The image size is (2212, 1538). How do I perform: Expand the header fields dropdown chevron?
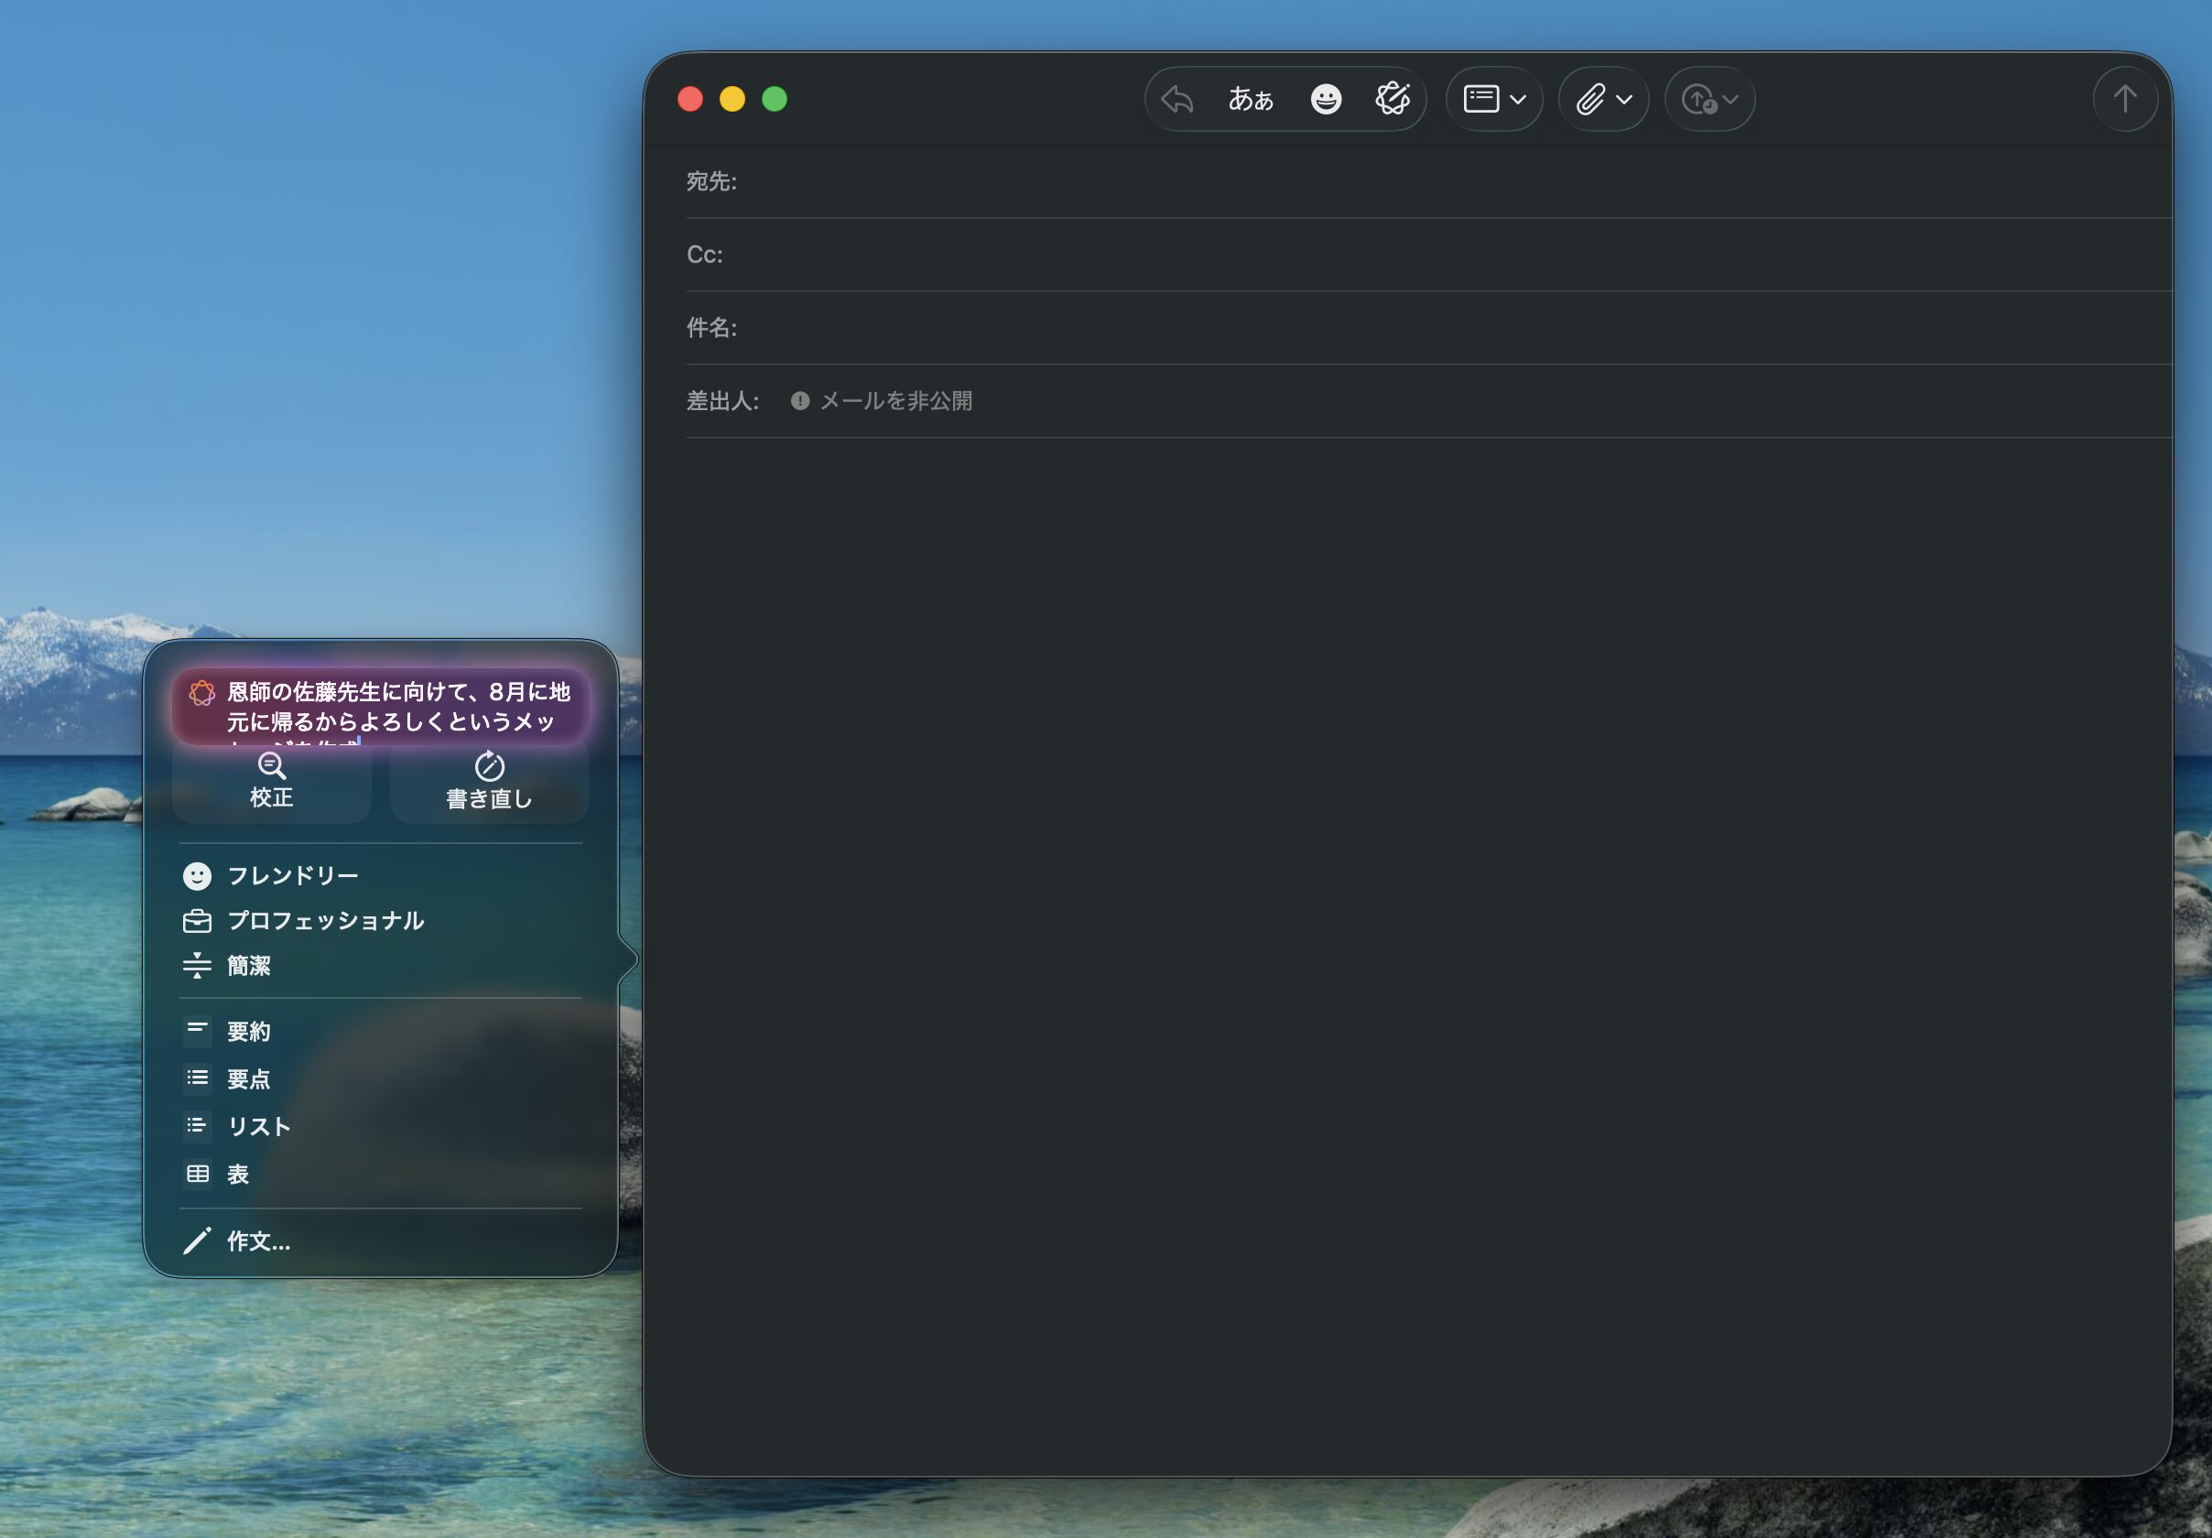point(1517,99)
